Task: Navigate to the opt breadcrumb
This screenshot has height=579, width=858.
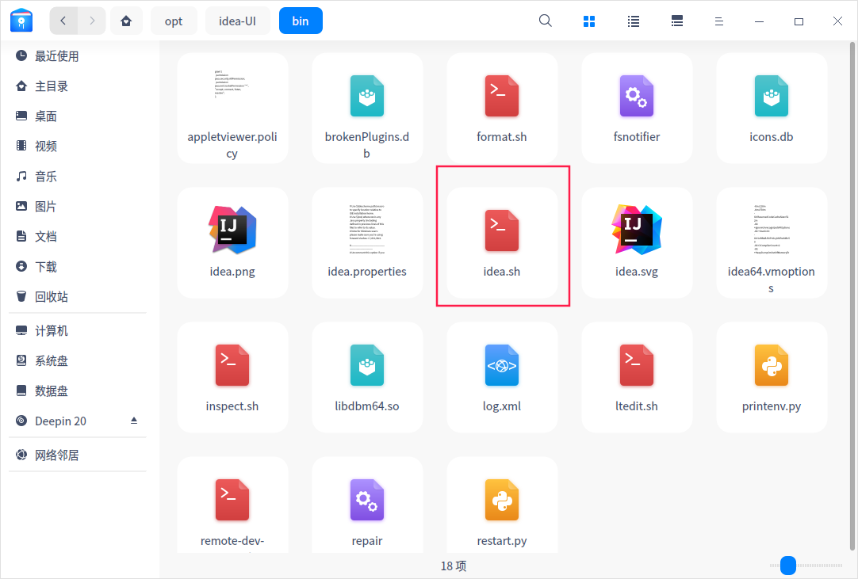Action: pos(174,21)
